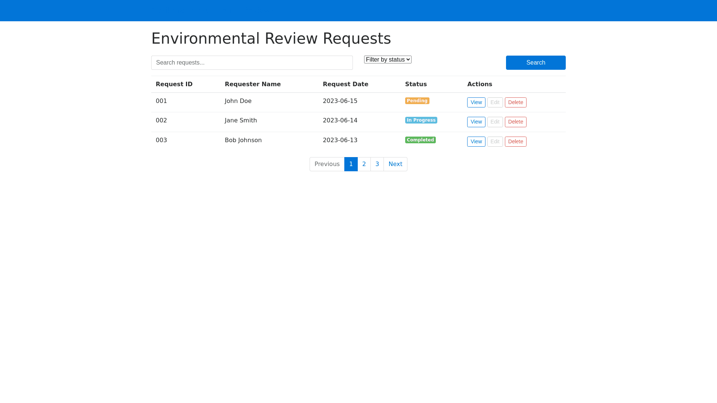Edit the In Progress request 002
Image resolution: width=717 pixels, height=403 pixels.
(x=495, y=122)
